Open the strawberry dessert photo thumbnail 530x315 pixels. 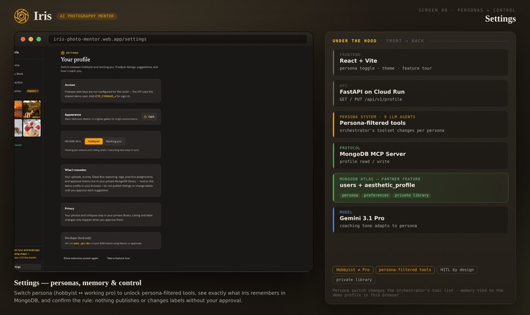[x=32, y=128]
